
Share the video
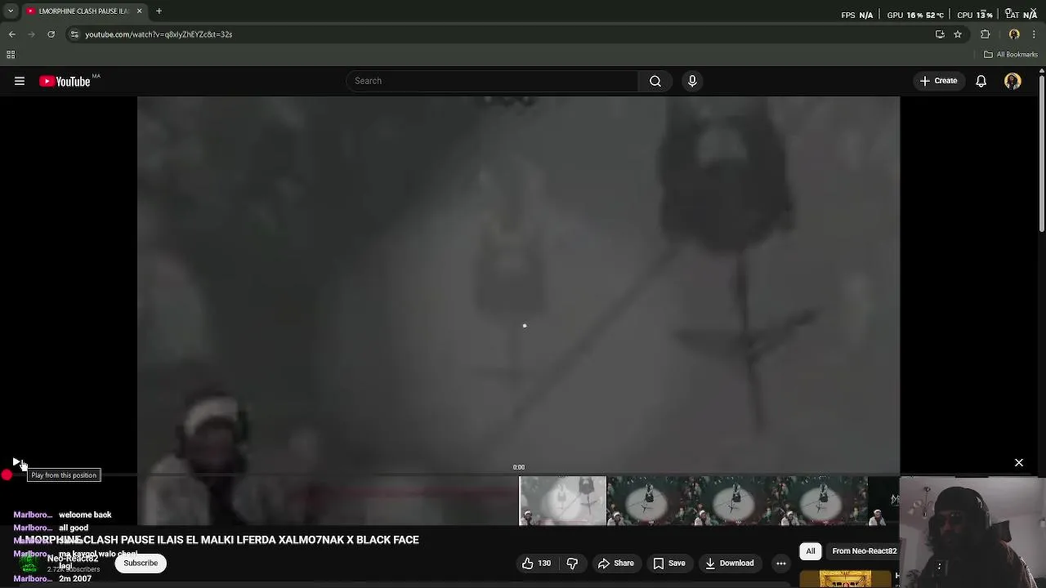615,563
